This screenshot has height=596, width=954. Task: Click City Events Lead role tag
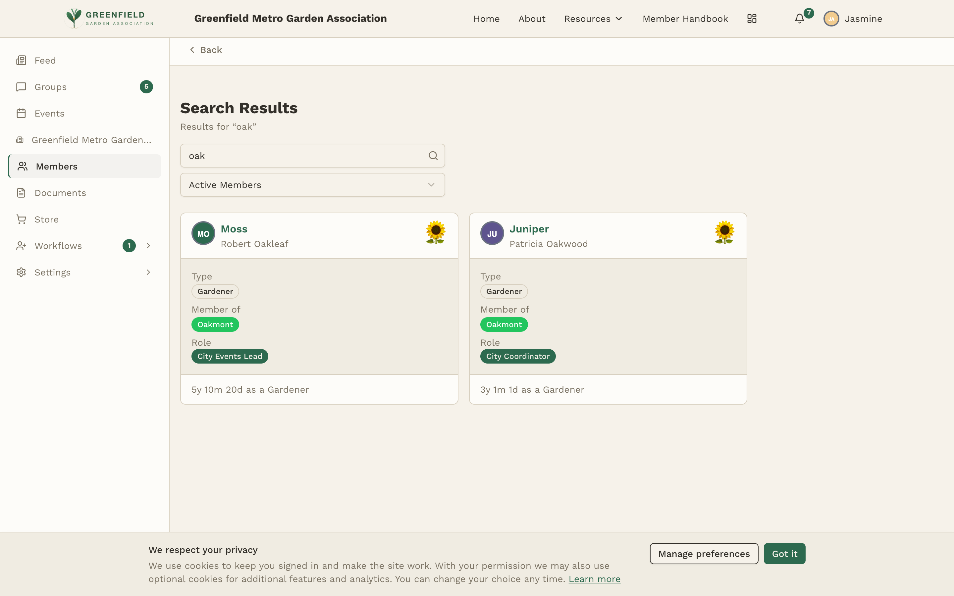[230, 356]
